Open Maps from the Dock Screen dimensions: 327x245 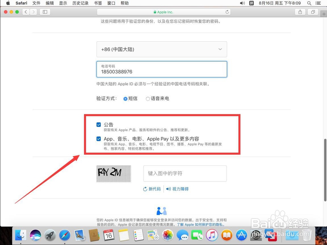(x=153, y=235)
